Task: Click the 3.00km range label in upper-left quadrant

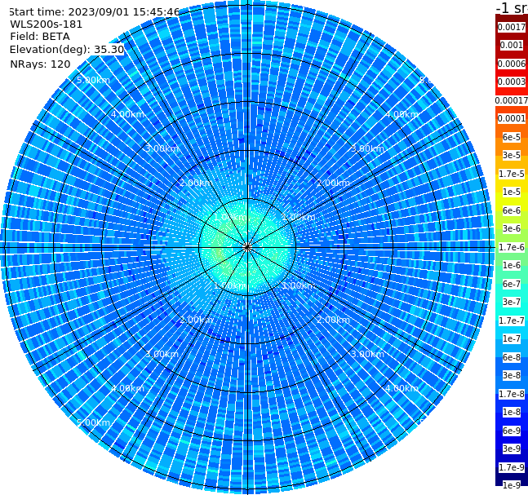Action: [x=162, y=148]
